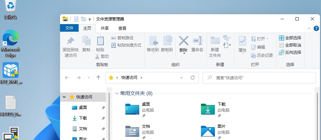Collapse the 常用文件夹 (8) group
This screenshot has width=321, height=140.
tap(117, 93)
